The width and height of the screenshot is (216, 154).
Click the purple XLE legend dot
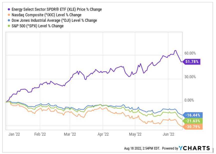[x=9, y=9]
